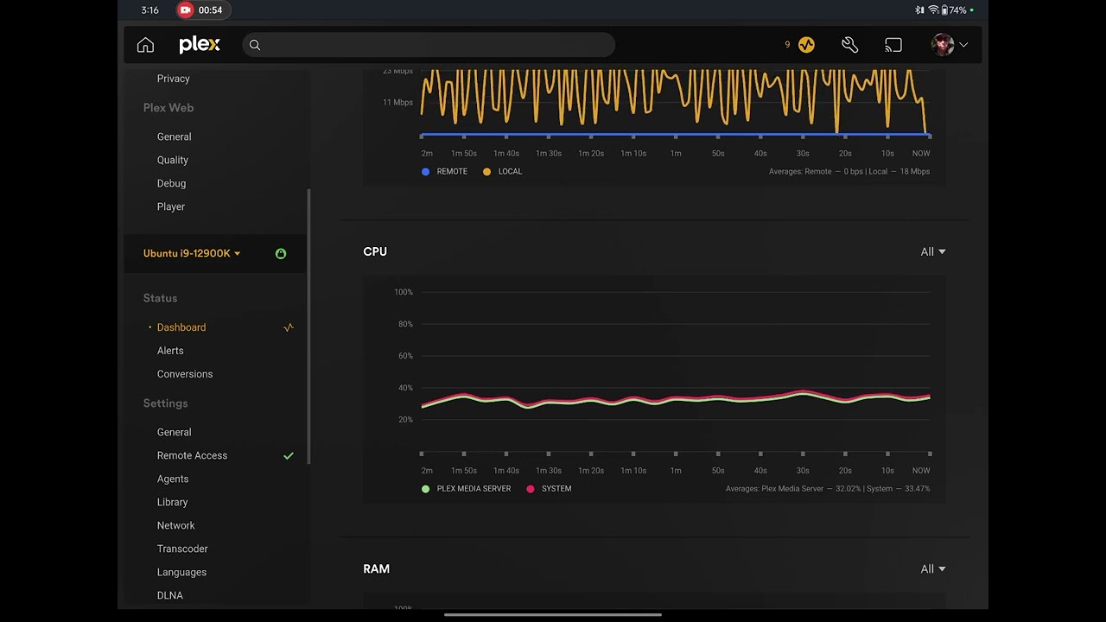Click NOW label on CPU chart
1106x622 pixels.
click(x=921, y=471)
